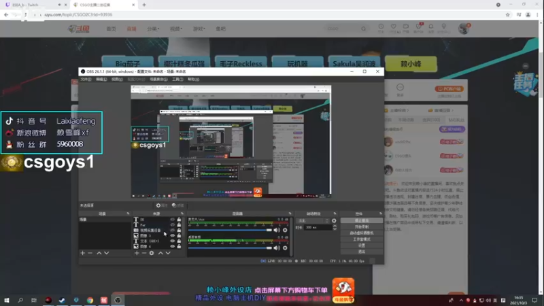The width and height of the screenshot is (544, 306).
Task: Move selected source up in sources dock
Action: 160,253
